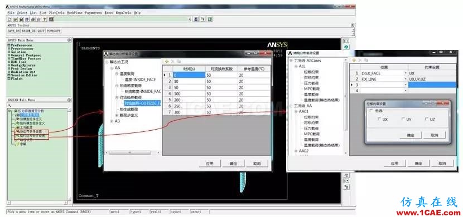The width and height of the screenshot is (463, 217).
Task: Click the copy icon in structural load dialog toolbar
Action: point(365,60)
